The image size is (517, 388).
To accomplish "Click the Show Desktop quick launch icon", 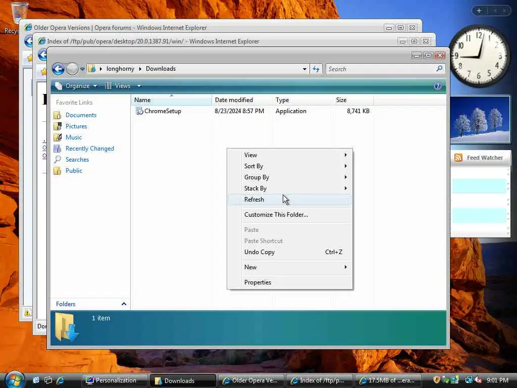I will 36,380.
